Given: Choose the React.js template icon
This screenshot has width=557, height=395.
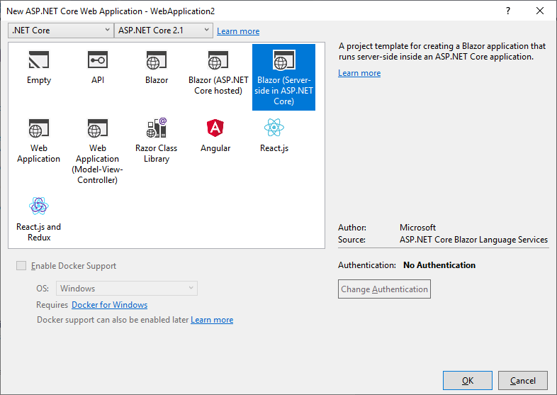Looking at the screenshot, I should click(x=274, y=128).
